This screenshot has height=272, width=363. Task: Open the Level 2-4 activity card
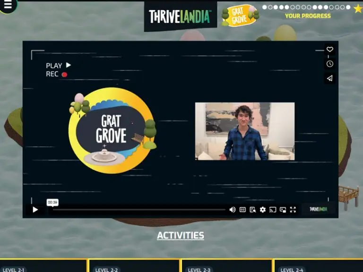click(319, 265)
